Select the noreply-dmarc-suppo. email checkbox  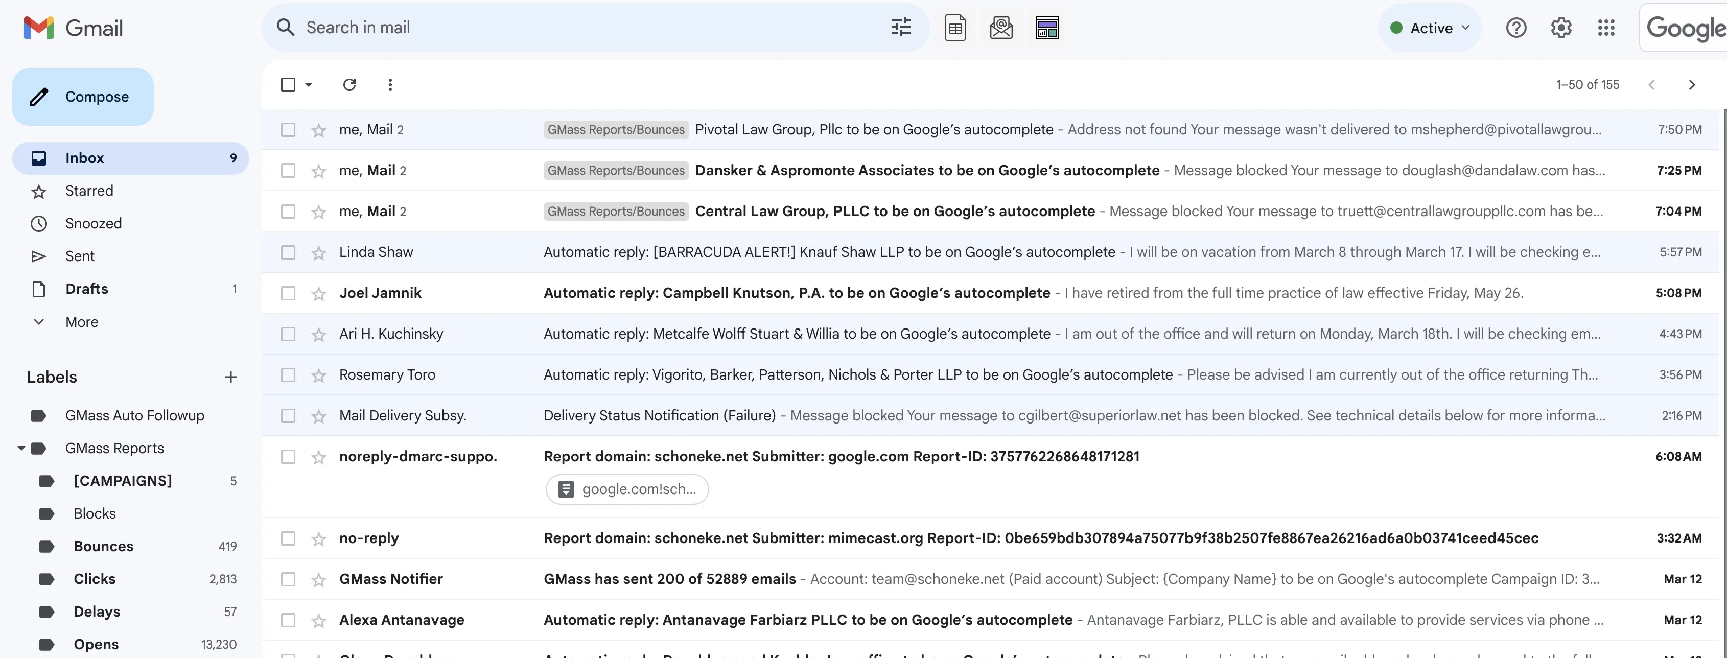click(288, 456)
